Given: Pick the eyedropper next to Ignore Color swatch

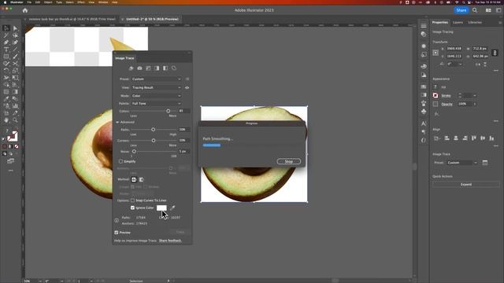Looking at the screenshot, I should (172, 208).
